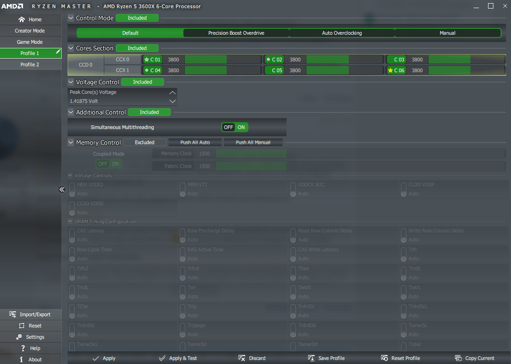The image size is (511, 364).
Task: Select the C 03 core button
Action: [x=396, y=60]
